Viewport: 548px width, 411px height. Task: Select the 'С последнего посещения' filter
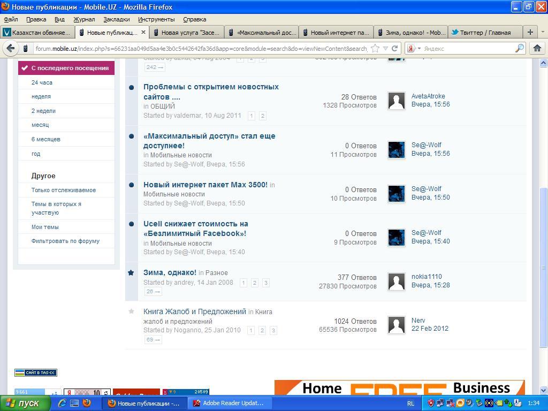[x=70, y=68]
